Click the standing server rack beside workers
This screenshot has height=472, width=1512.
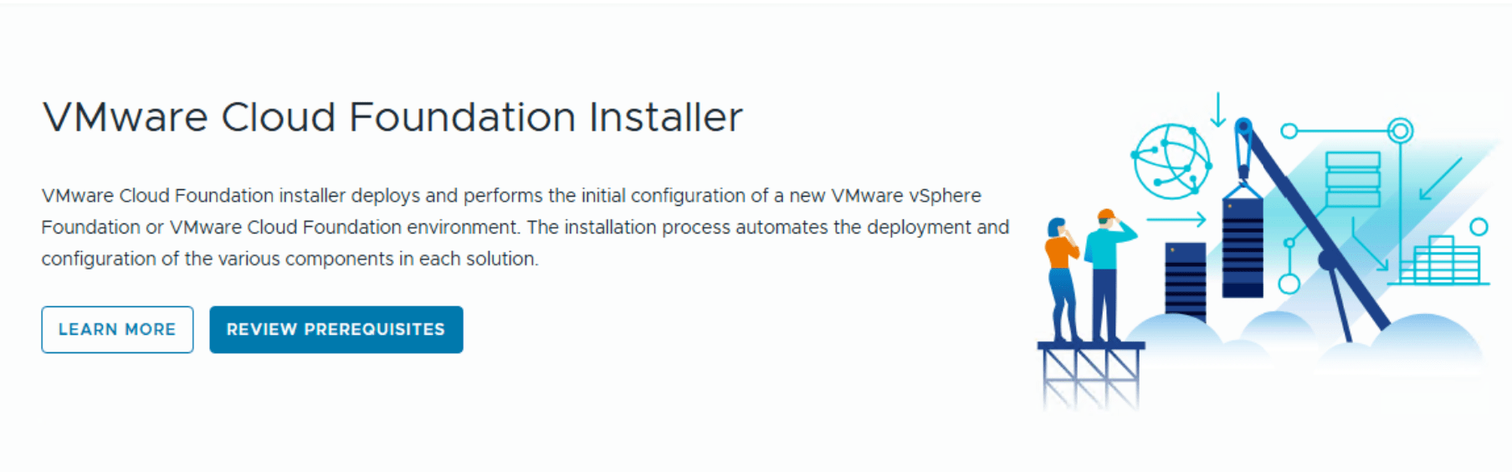click(x=1185, y=280)
